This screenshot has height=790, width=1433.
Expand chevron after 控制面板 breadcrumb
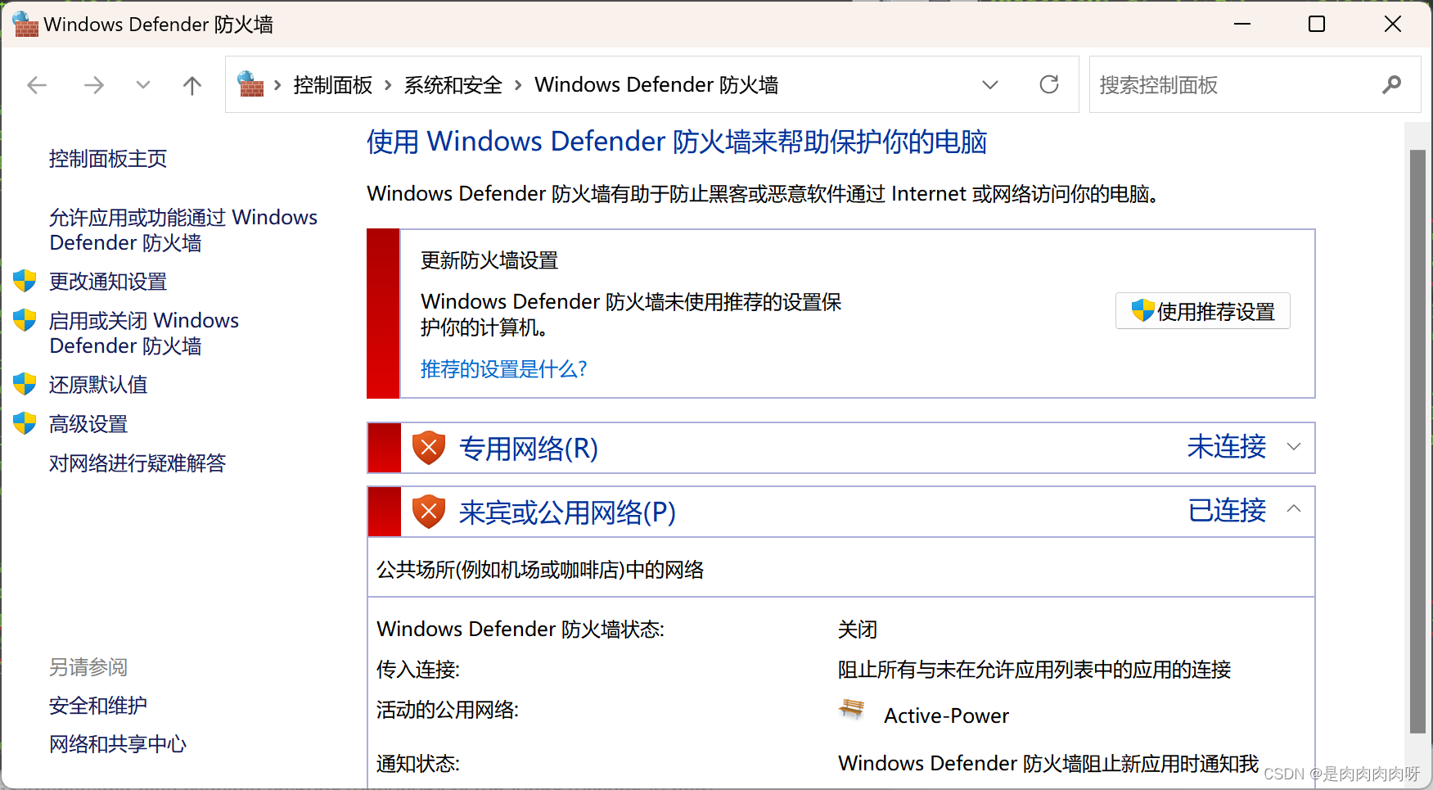388,85
